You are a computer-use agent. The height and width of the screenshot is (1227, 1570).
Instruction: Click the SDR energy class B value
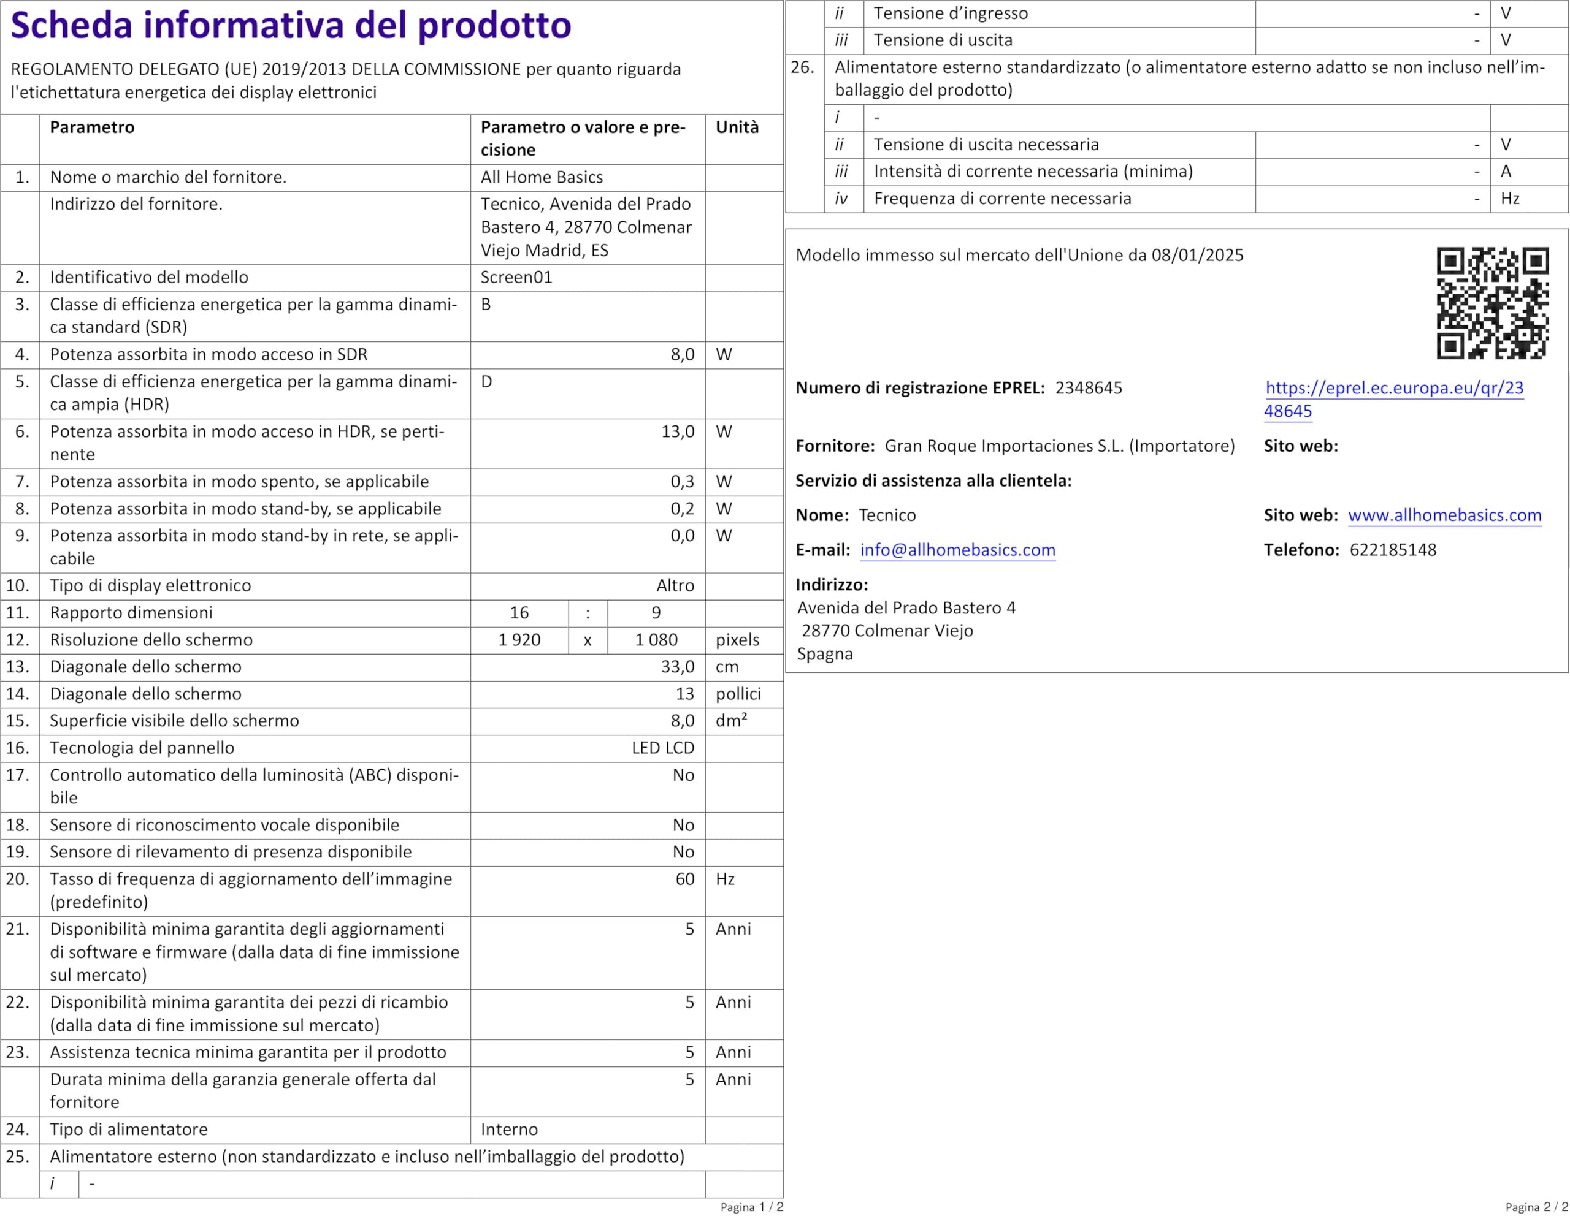(486, 305)
